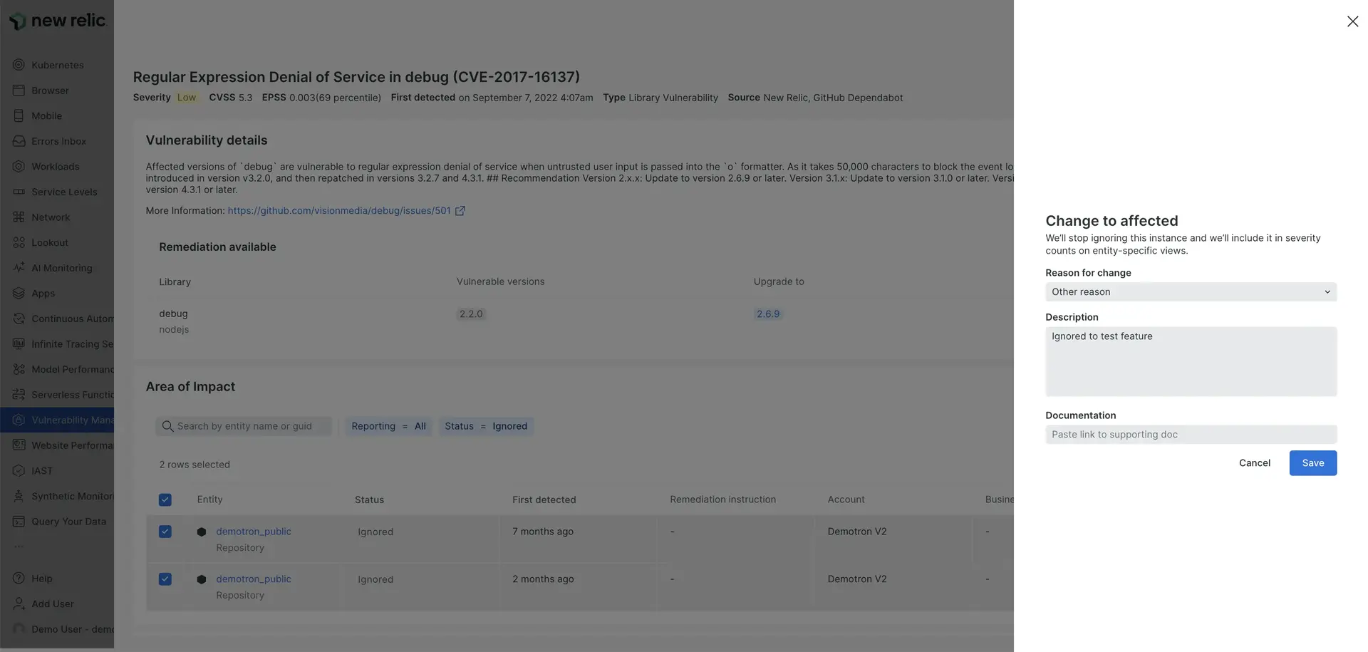This screenshot has height=652, width=1368.
Task: Click Ignored status in 7 months ago row
Action: click(375, 532)
